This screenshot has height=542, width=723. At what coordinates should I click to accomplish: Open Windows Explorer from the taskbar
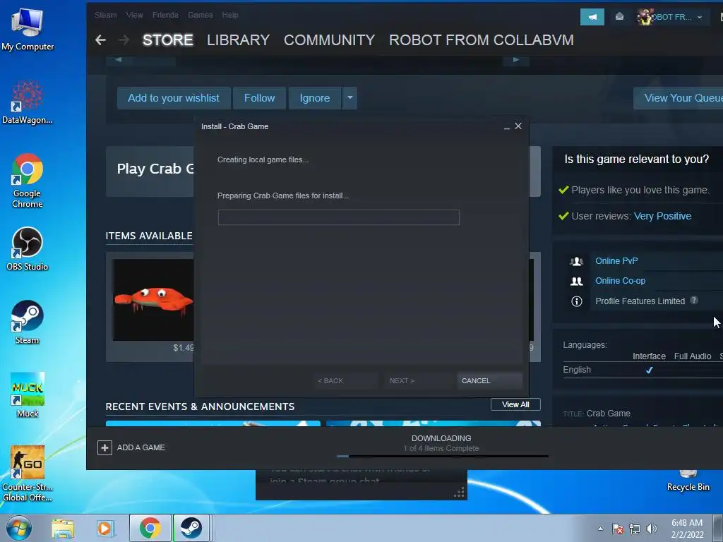63,528
